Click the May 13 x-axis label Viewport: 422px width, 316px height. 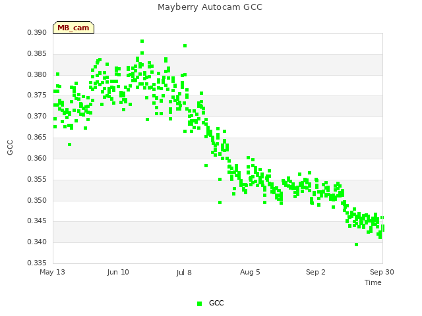pos(52,272)
